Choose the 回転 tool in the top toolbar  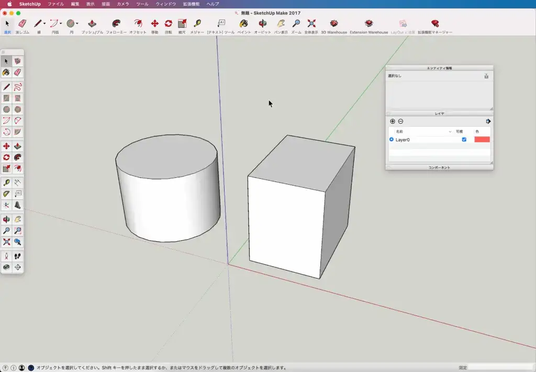pos(168,27)
